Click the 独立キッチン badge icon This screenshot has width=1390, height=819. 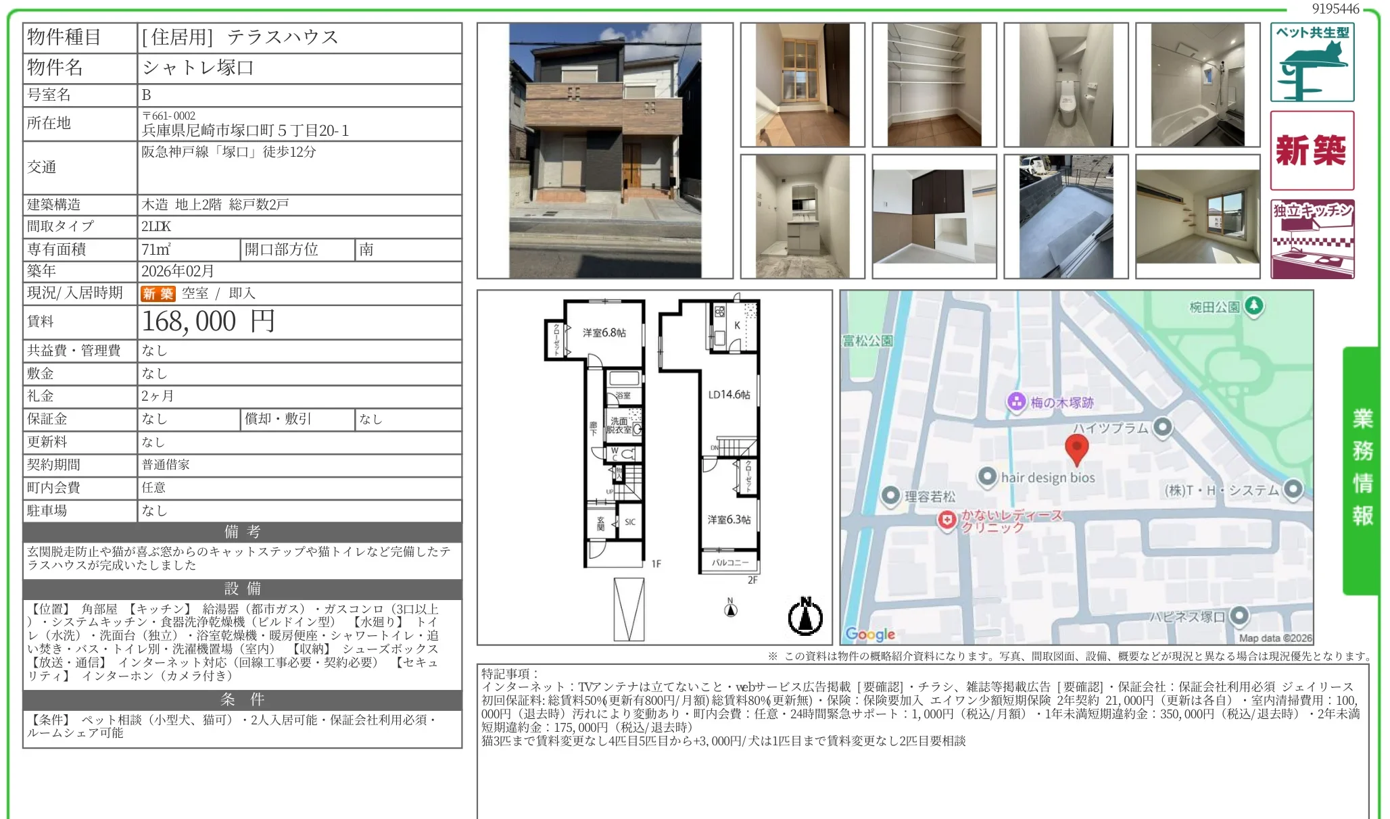click(1312, 239)
